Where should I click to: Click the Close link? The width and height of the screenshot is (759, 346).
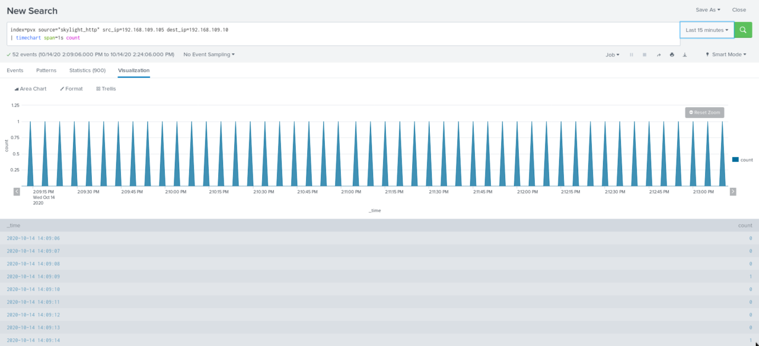(x=739, y=10)
